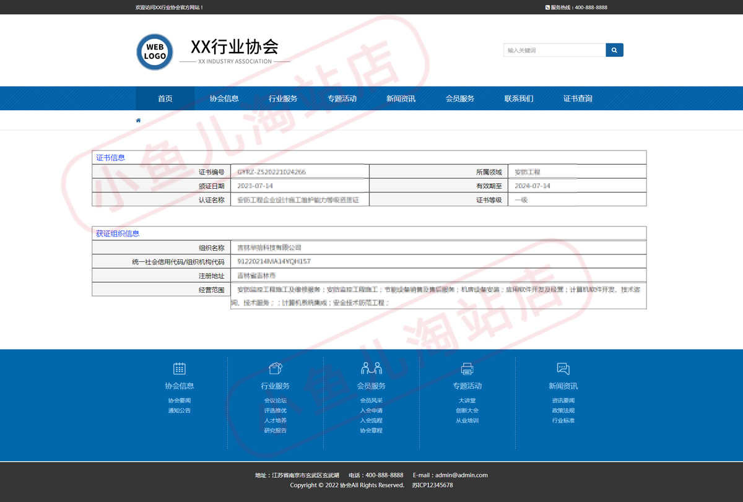This screenshot has width=743, height=502.
Task: Click footer heading 新闻资讯
Action: [x=563, y=386]
